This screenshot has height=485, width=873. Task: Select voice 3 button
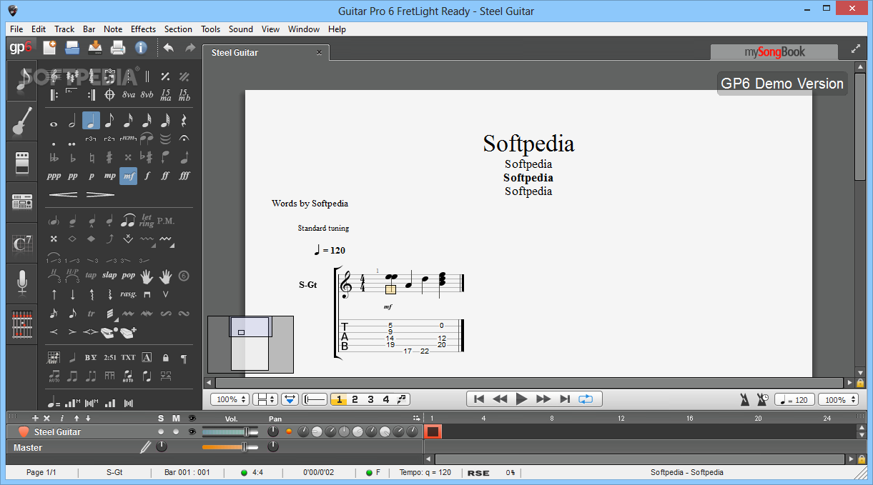(370, 399)
